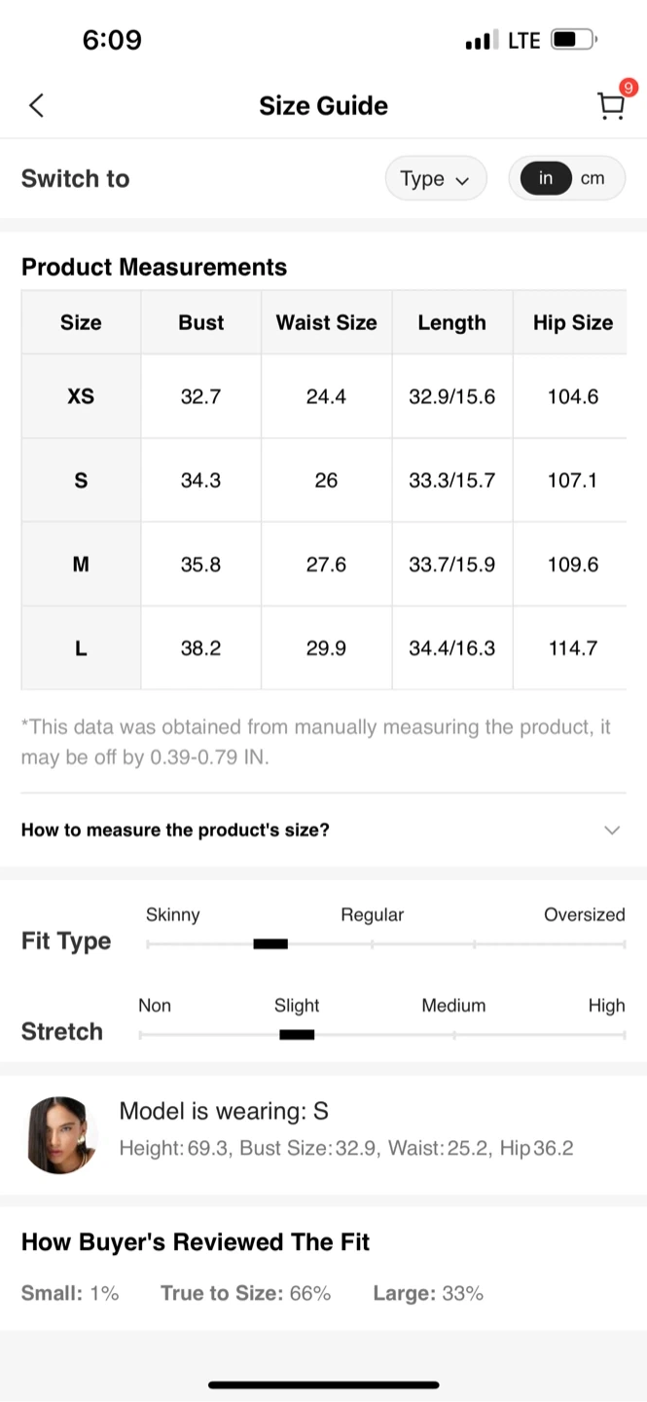Tap the Fit Type slider indicator

[x=270, y=943]
